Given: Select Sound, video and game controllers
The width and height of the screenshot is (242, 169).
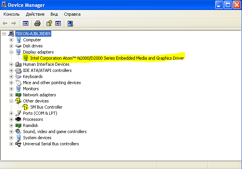Looking at the screenshot, I should [55, 132].
